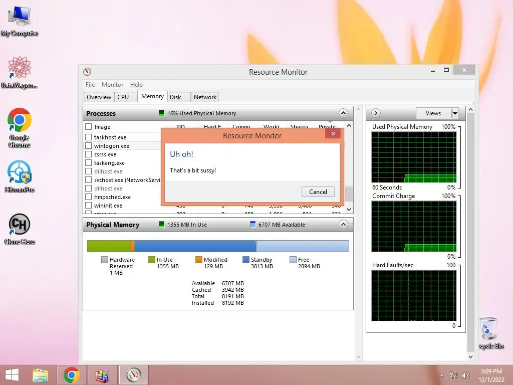This screenshot has height=385, width=513.
Task: Click the Views button
Action: click(433, 113)
